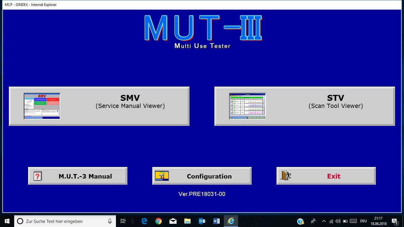Click the taskbar search field
Viewport: 404px width, 227px height.
tap(65, 221)
